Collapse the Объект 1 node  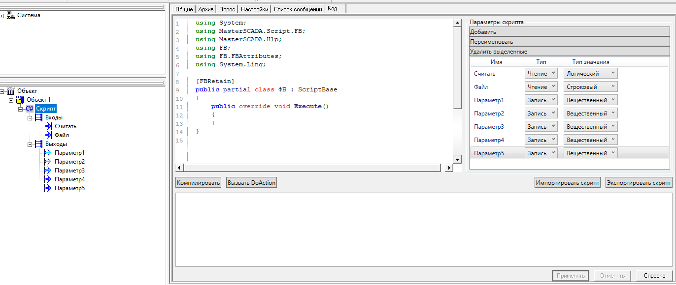(11, 100)
